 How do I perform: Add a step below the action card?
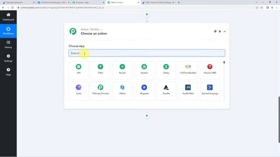[x=147, y=116]
